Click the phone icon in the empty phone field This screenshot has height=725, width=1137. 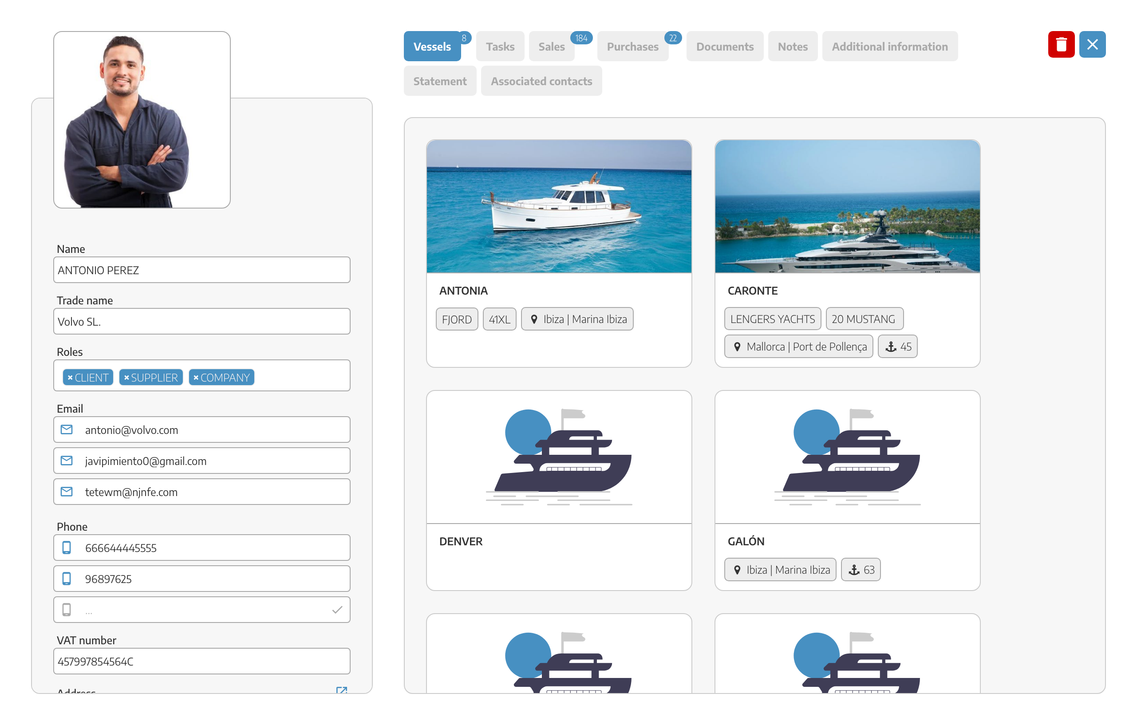click(x=67, y=610)
